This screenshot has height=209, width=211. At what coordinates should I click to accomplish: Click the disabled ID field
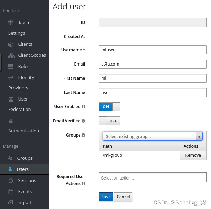[153, 23]
